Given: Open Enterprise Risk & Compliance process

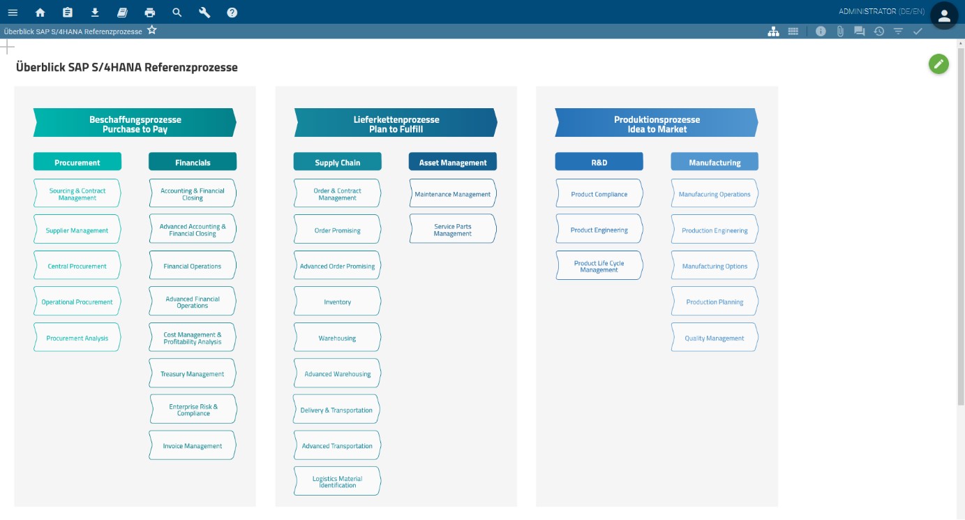Looking at the screenshot, I should (x=193, y=410).
